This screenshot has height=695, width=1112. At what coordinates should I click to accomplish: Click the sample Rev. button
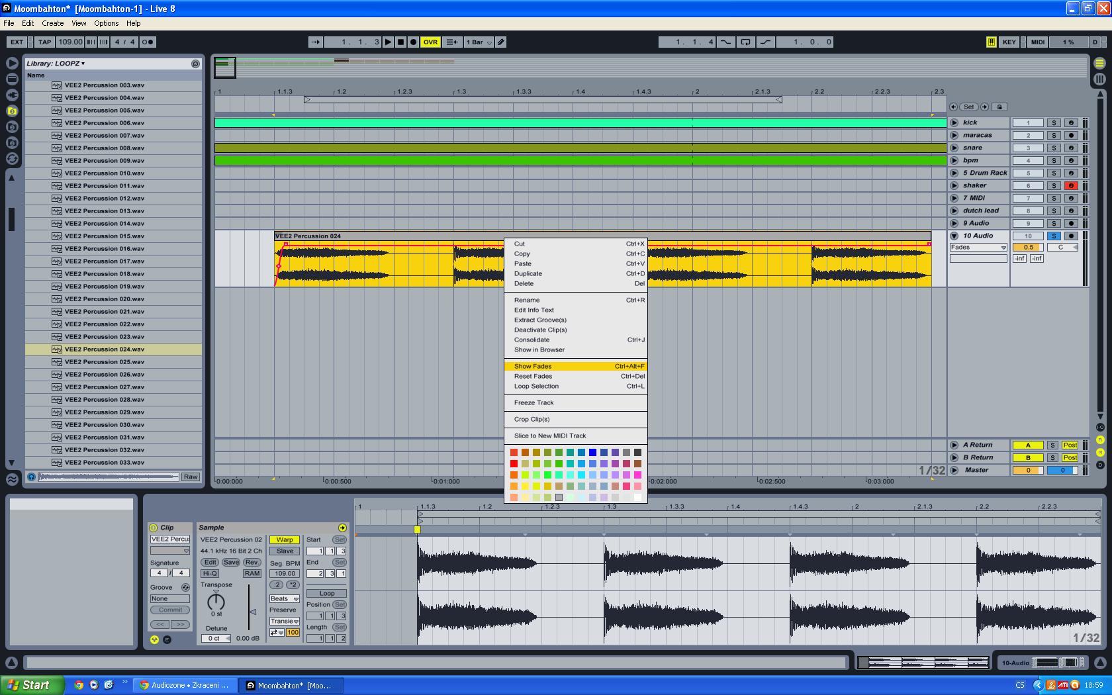pyautogui.click(x=252, y=562)
